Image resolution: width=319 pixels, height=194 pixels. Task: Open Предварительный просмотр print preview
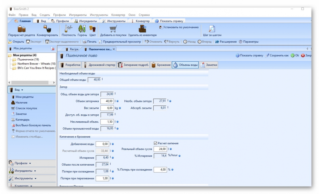click(x=120, y=42)
